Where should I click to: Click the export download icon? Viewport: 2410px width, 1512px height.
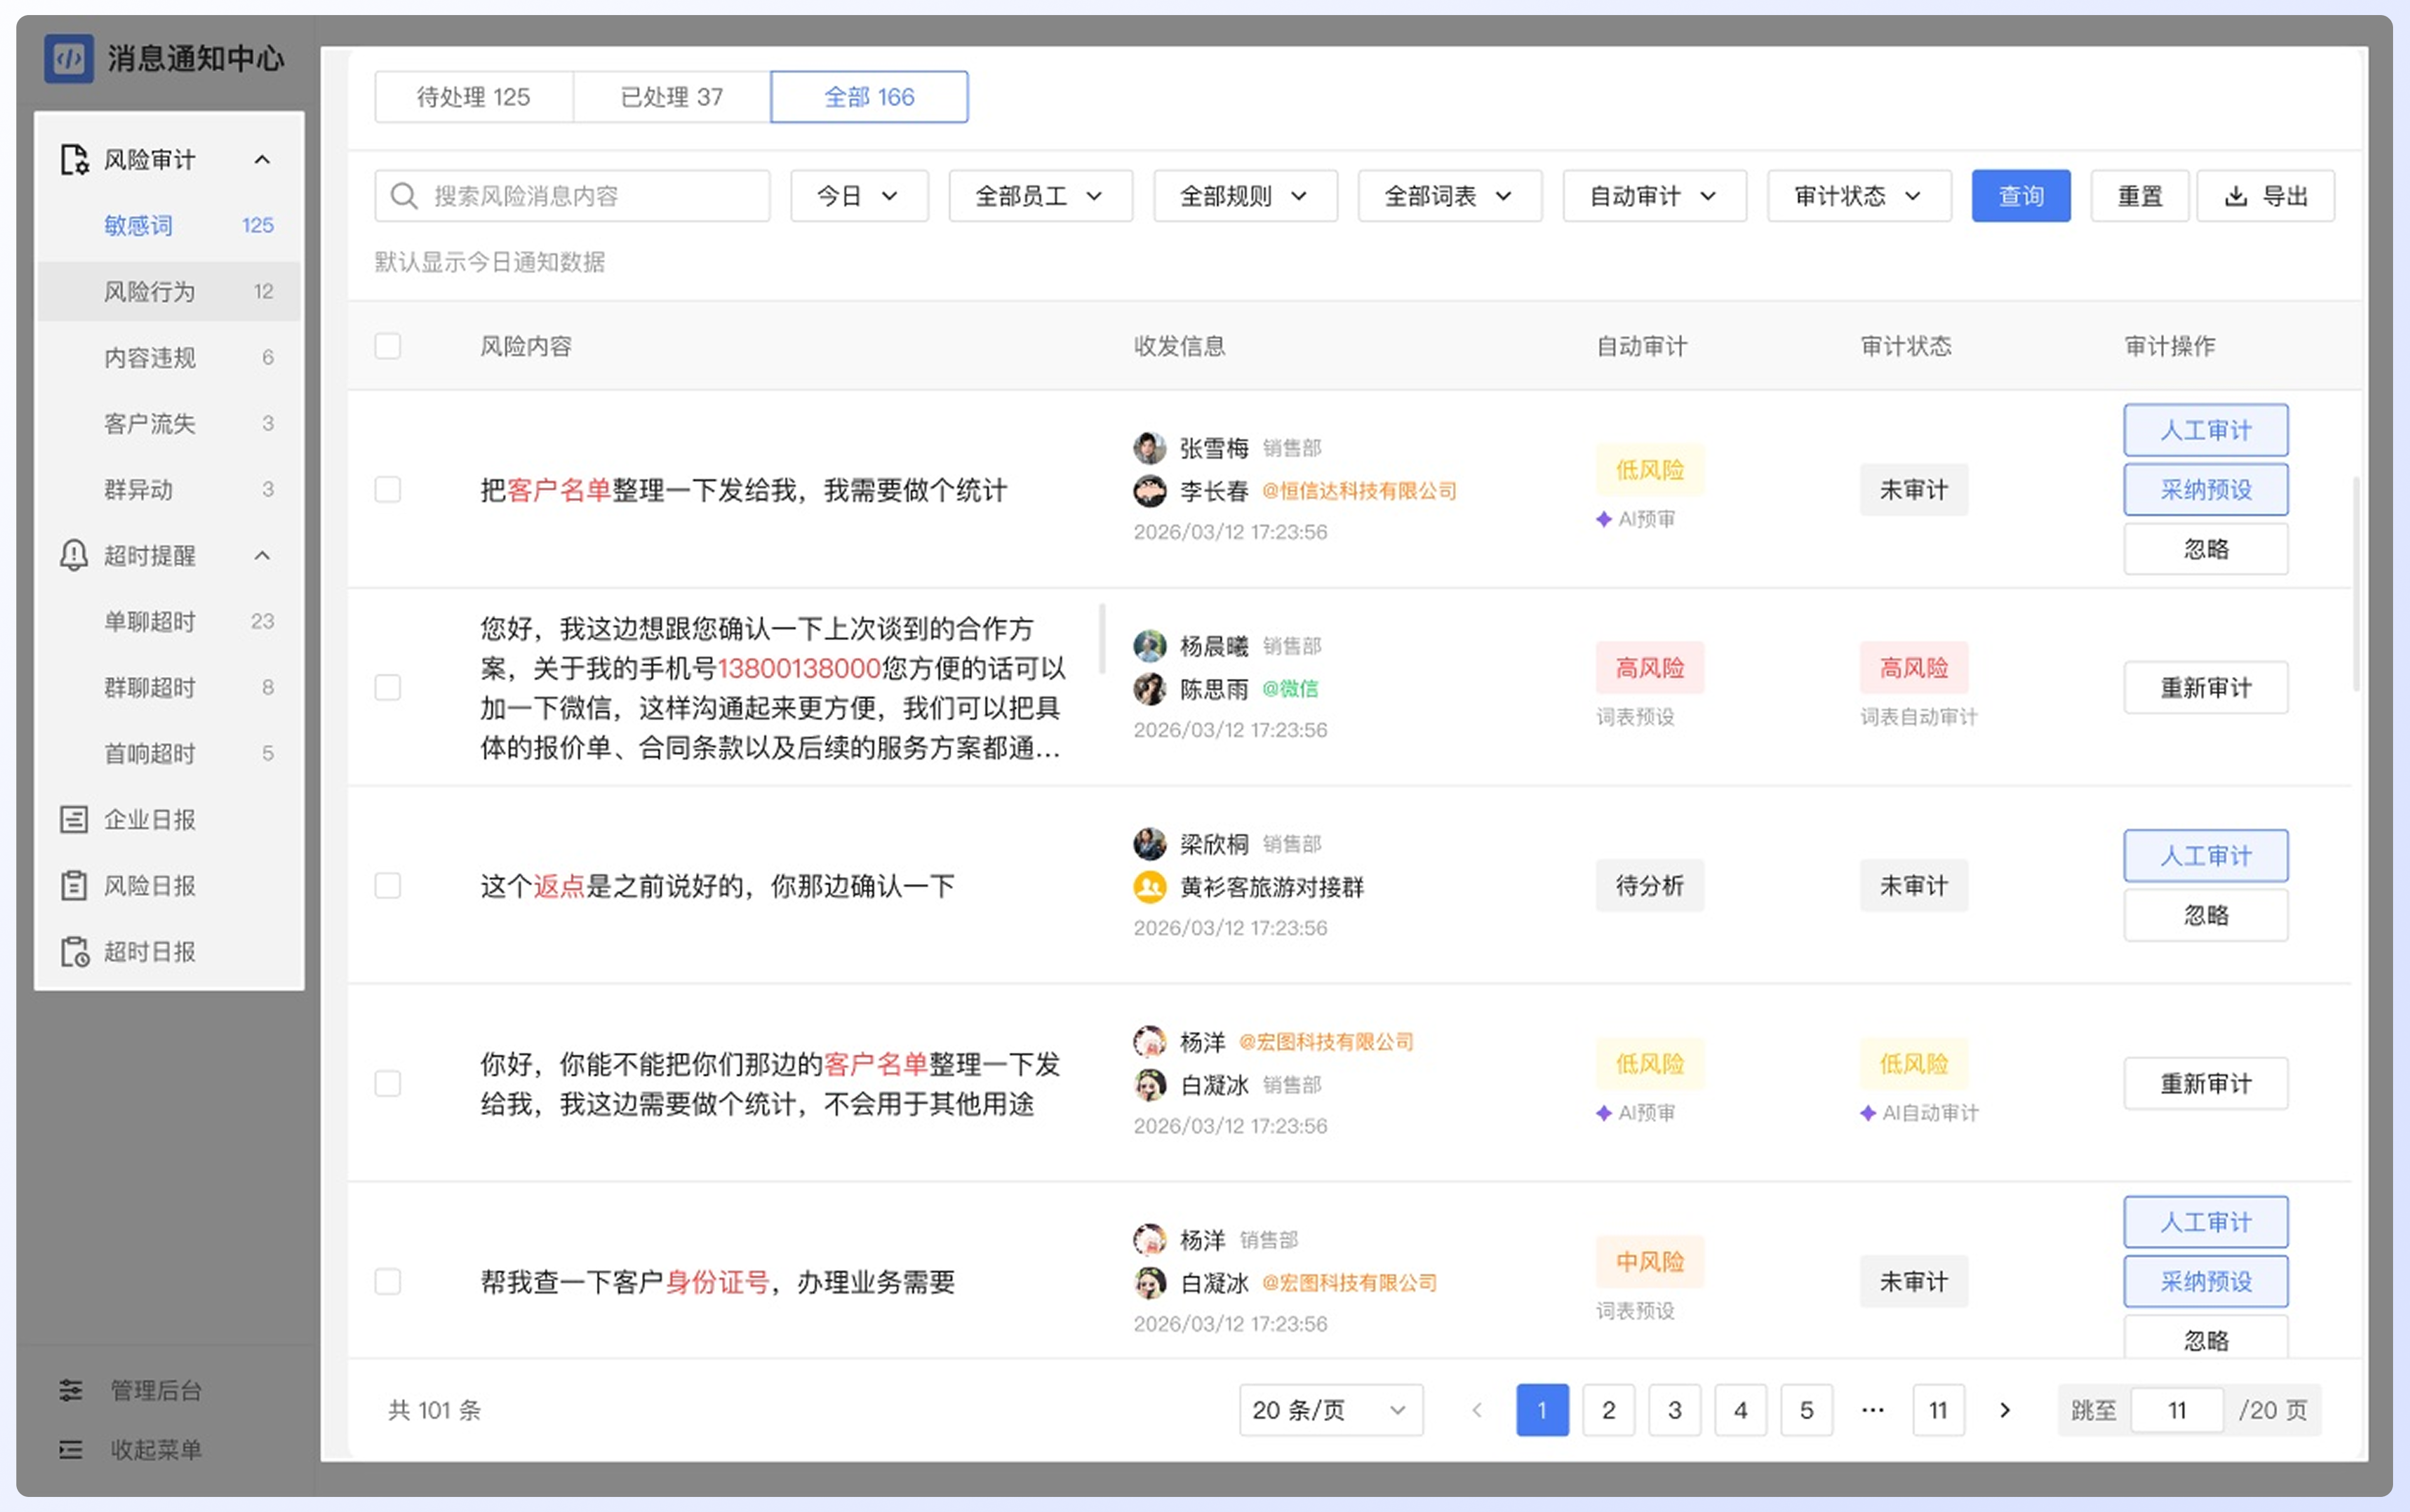tap(2236, 196)
